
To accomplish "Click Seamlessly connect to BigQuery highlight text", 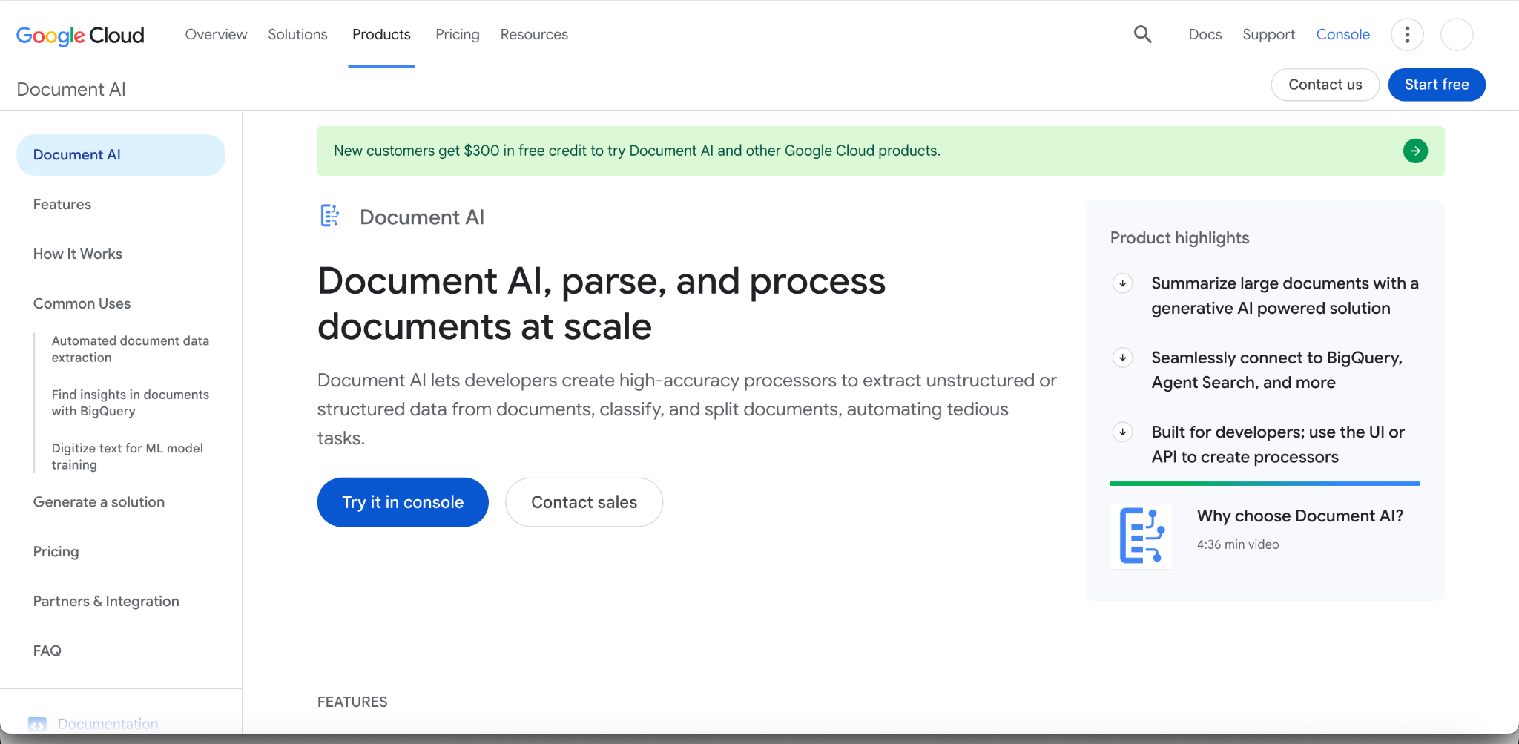I will (1277, 370).
